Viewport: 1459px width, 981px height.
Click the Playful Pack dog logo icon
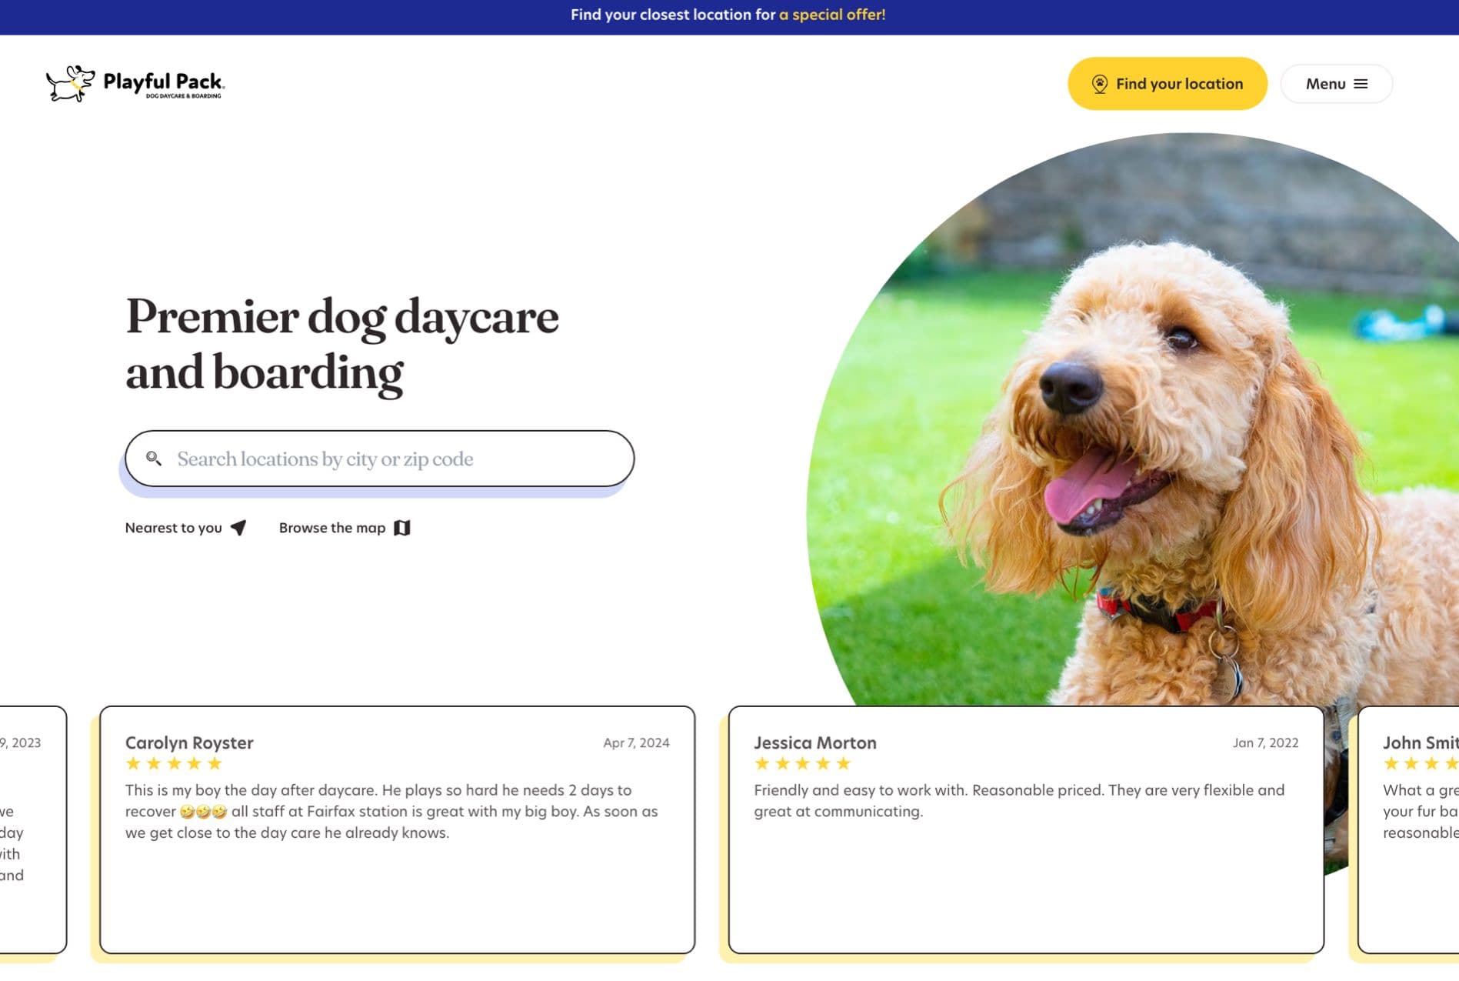click(70, 83)
